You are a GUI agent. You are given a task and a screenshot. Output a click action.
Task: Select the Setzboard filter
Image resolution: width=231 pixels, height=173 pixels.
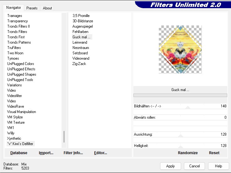pyautogui.click(x=80, y=53)
